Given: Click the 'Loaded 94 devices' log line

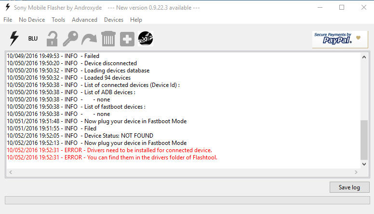Looking at the screenshot, I should (69, 78).
